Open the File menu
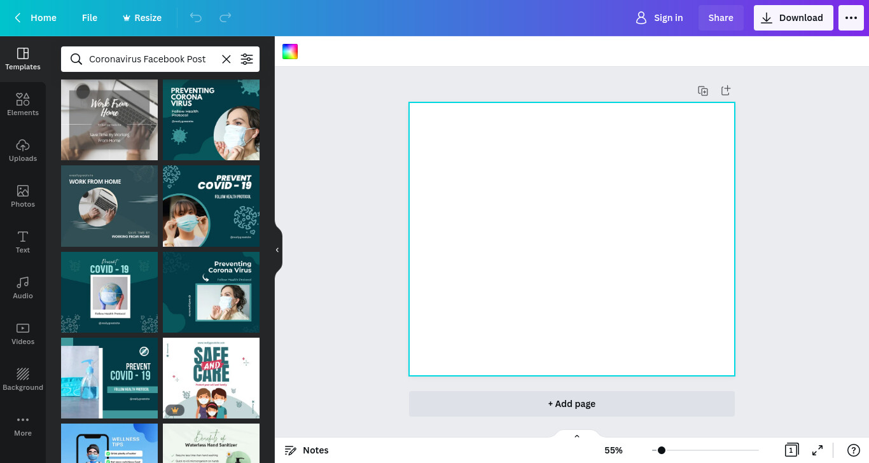The height and width of the screenshot is (463, 869). 90,18
